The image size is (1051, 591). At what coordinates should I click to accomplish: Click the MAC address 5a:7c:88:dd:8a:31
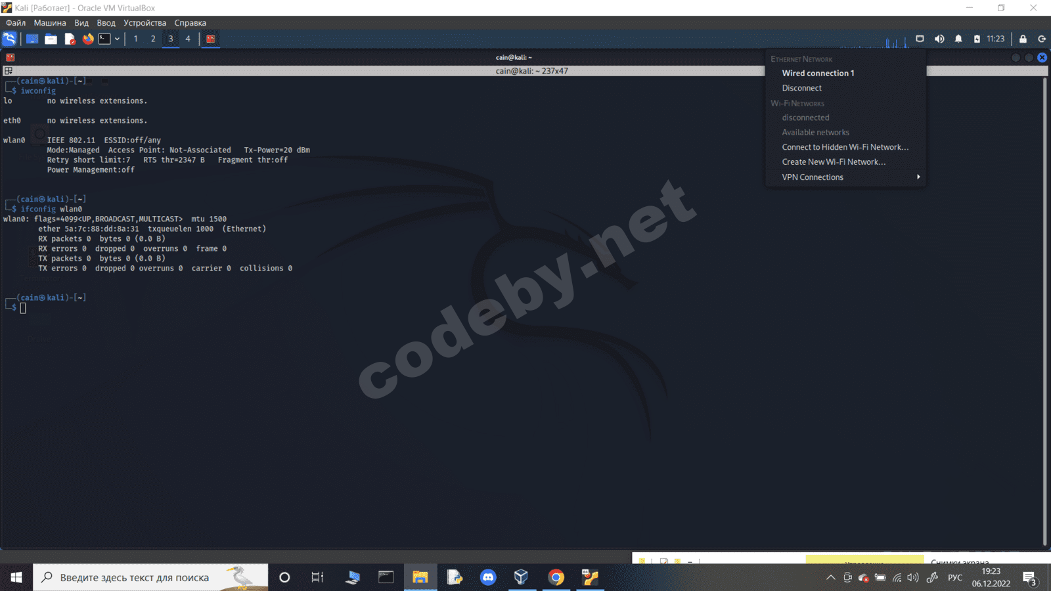click(102, 229)
